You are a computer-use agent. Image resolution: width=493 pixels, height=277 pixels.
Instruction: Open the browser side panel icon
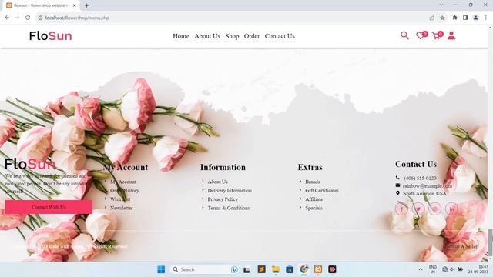465,18
